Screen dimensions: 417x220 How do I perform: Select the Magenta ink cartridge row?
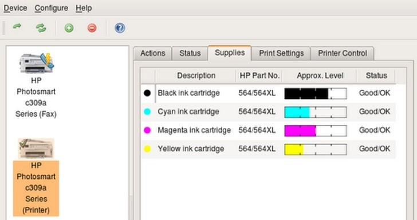[268, 130]
